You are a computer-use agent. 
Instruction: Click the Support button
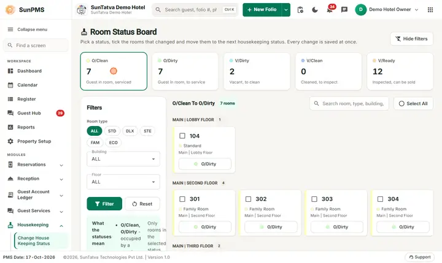coord(420,257)
